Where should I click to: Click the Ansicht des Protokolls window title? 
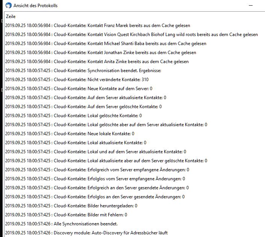pyautogui.click(x=35, y=6)
